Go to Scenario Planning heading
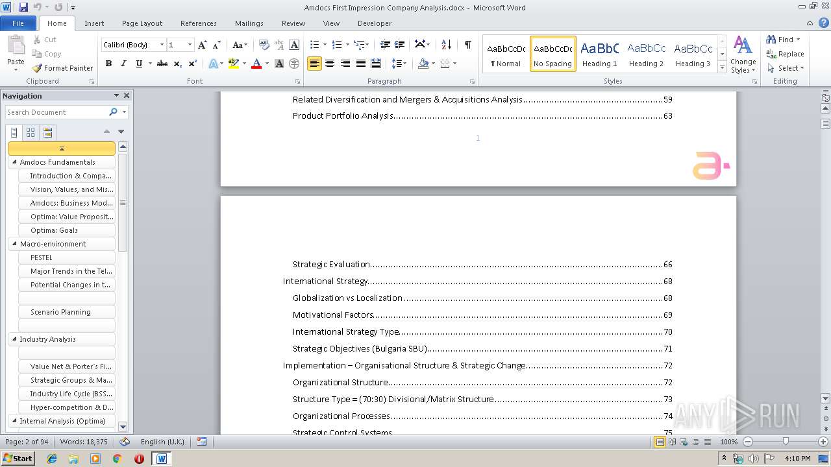 (x=67, y=312)
